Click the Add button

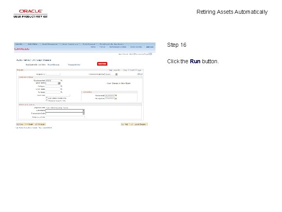125,124
